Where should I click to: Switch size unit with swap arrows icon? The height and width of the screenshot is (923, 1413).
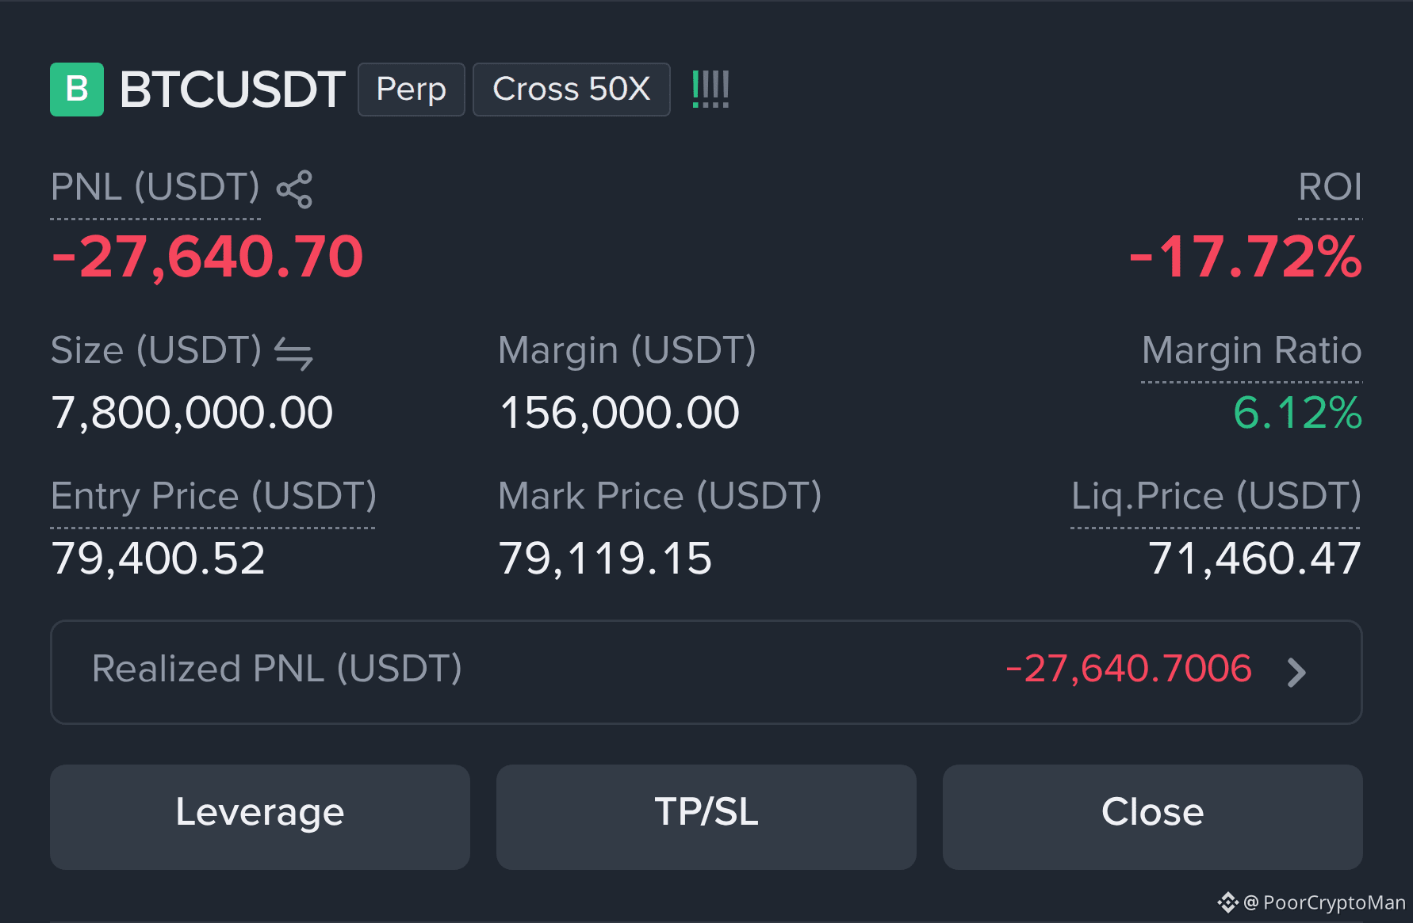pos(293,353)
